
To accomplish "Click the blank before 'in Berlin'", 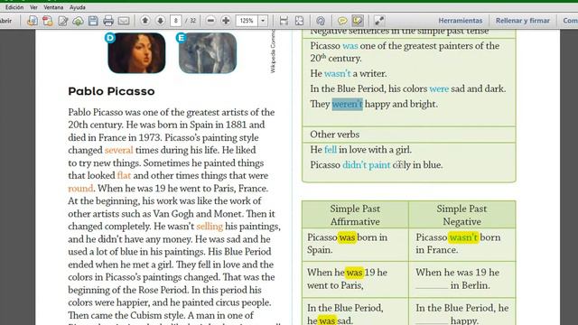I will point(432,286).
